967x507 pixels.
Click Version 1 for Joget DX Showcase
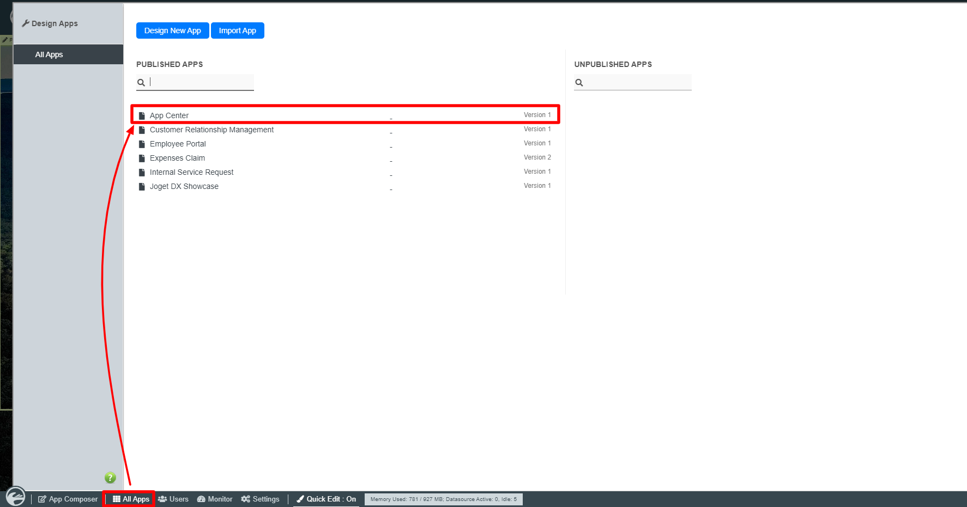[537, 186]
